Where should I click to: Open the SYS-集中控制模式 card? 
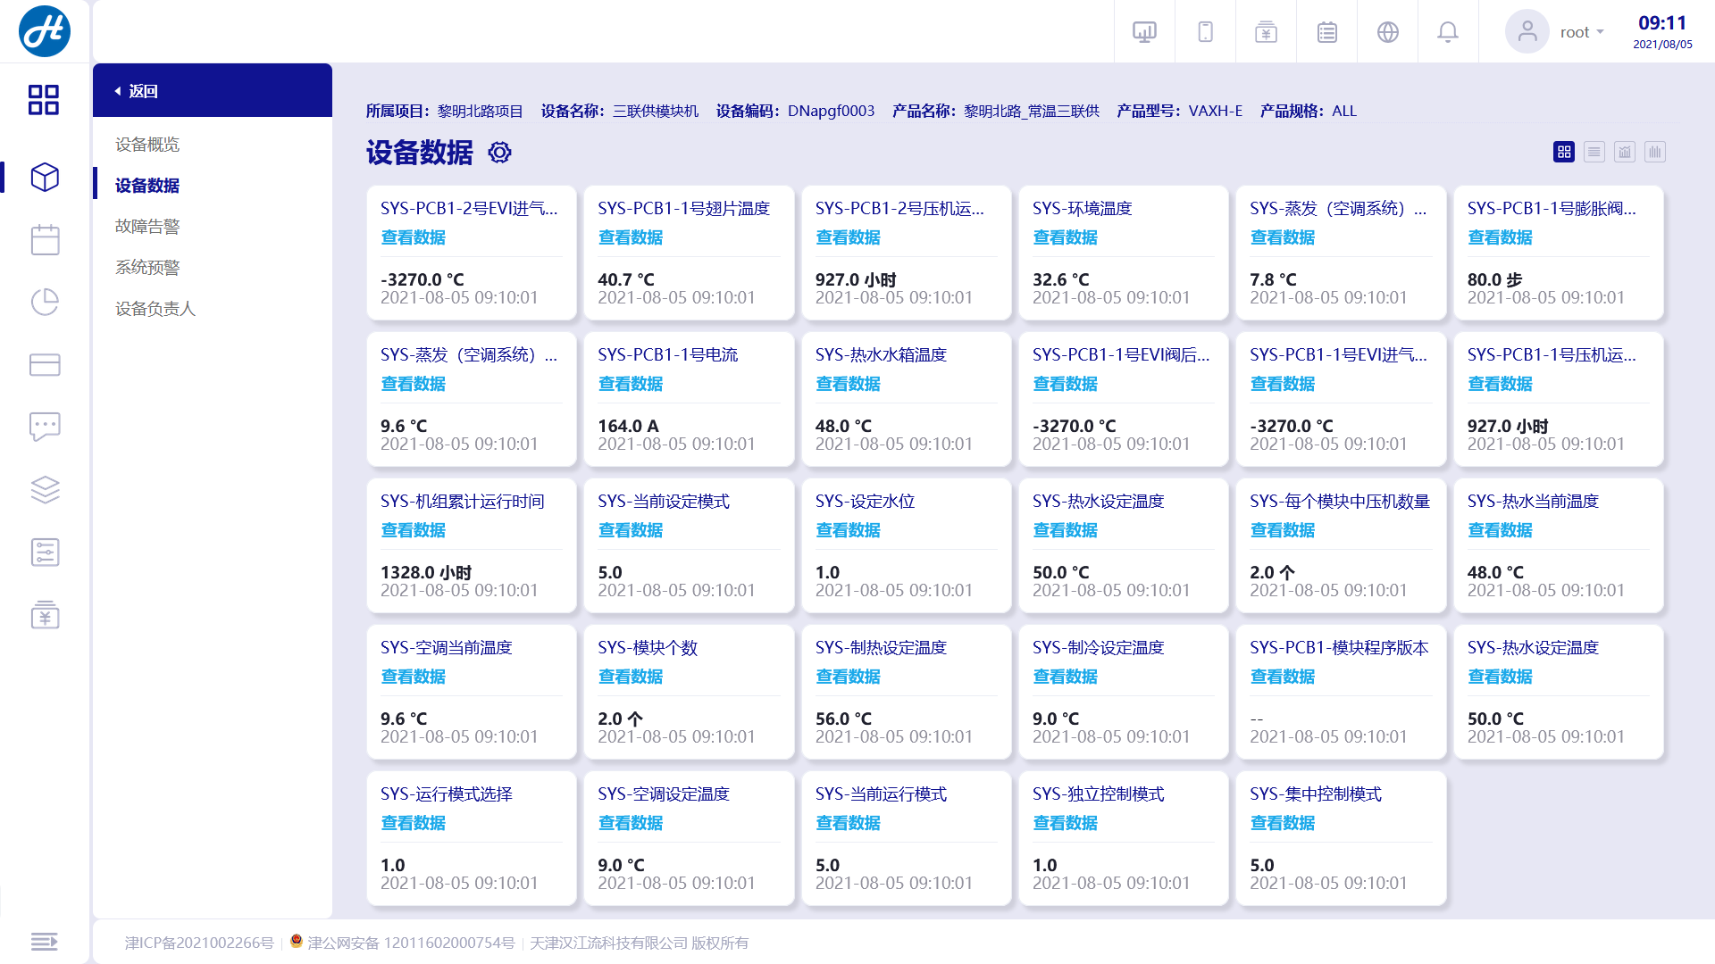point(1341,838)
